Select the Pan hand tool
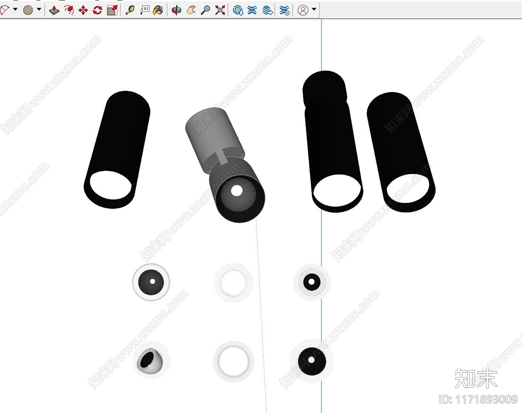Viewport: 522px width, 413px height. click(x=191, y=10)
